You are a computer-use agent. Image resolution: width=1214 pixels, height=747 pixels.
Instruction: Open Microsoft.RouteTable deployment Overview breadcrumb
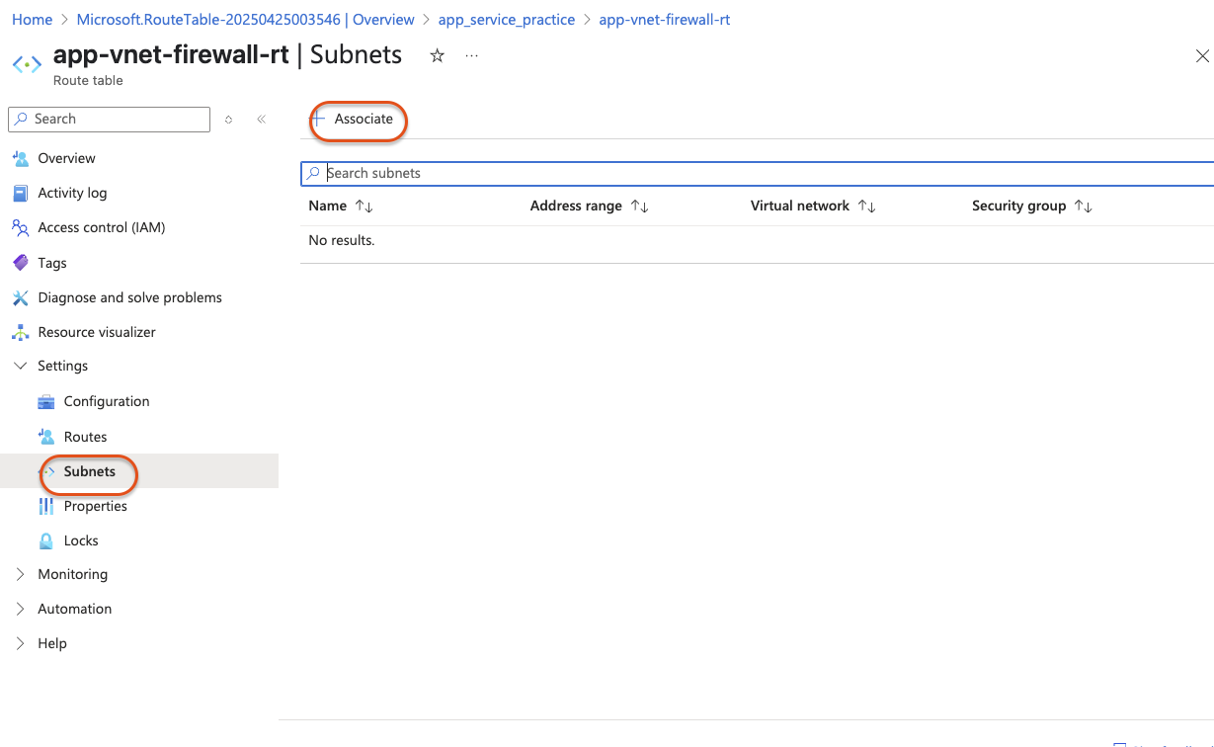point(245,19)
